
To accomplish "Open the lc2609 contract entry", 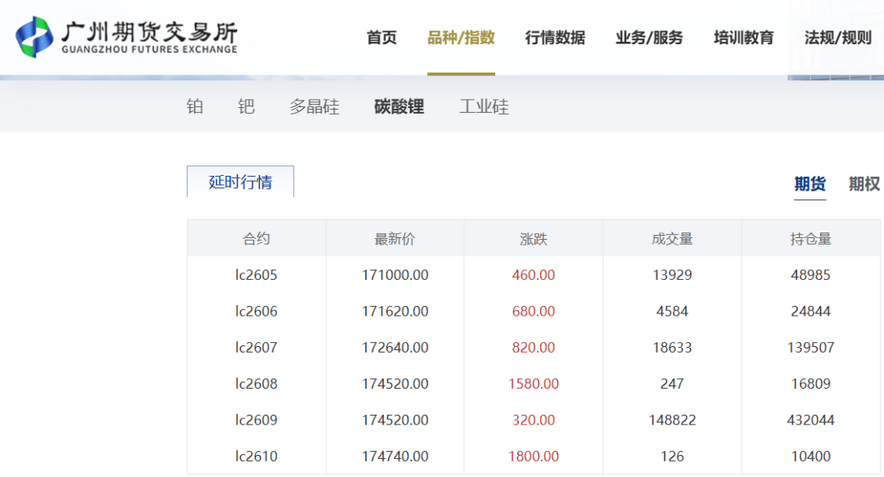I will click(256, 420).
